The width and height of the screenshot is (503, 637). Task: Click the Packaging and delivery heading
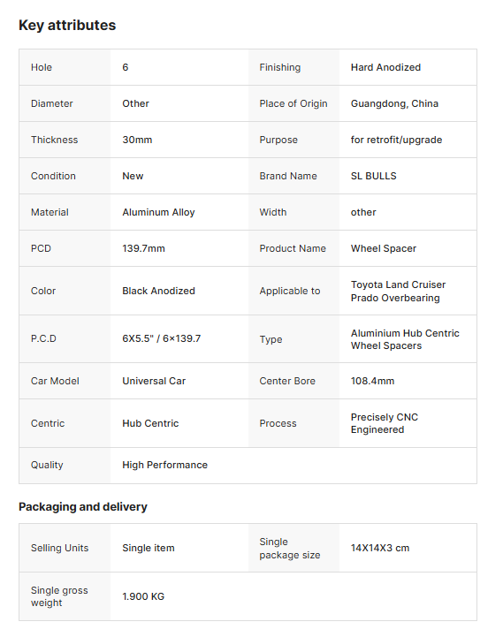click(83, 506)
